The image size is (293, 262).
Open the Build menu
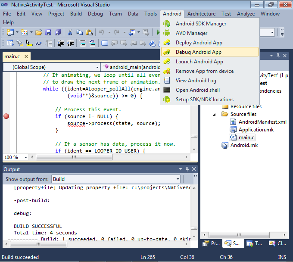click(76, 14)
